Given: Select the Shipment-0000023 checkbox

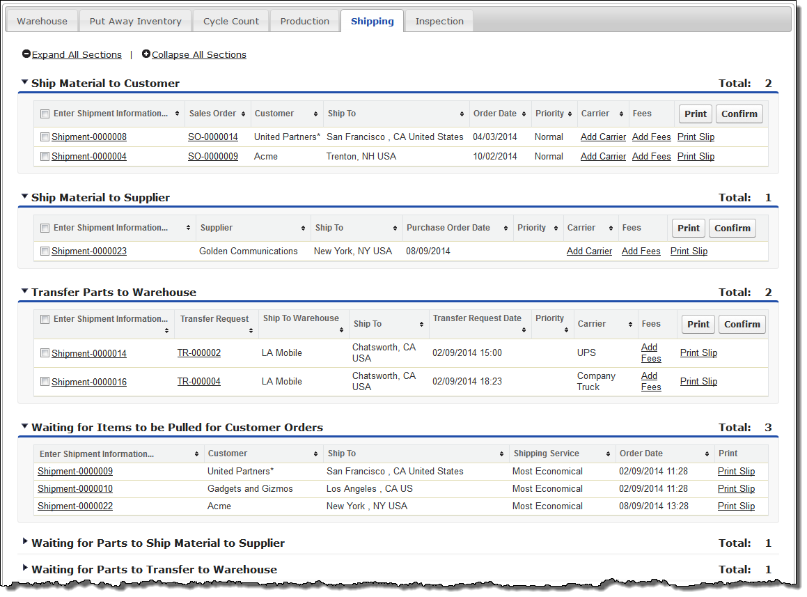Looking at the screenshot, I should coord(45,251).
